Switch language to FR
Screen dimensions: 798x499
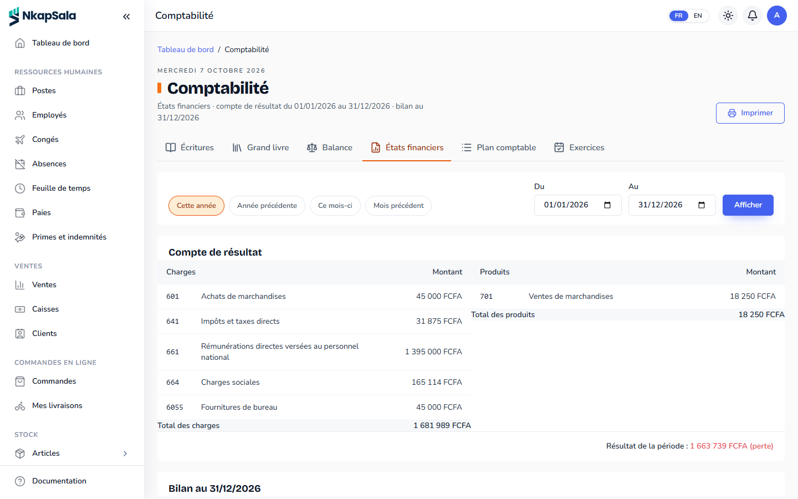pos(678,16)
